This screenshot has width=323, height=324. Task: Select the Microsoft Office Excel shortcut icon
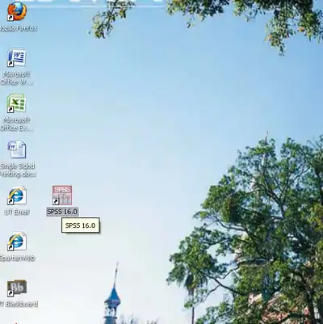17,103
